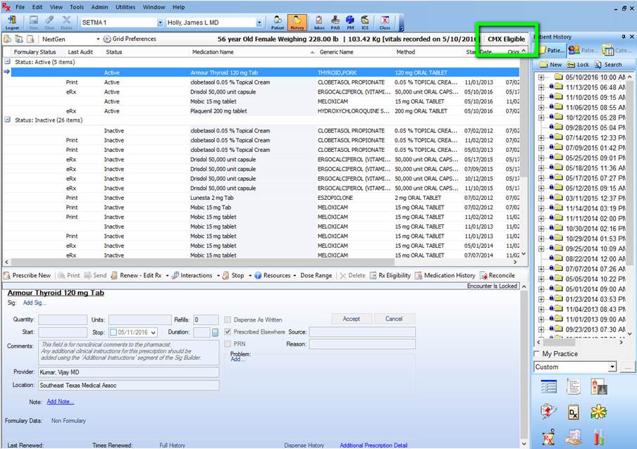Open the calendar icon beside Duration field
The image size is (637, 449).
point(215,332)
